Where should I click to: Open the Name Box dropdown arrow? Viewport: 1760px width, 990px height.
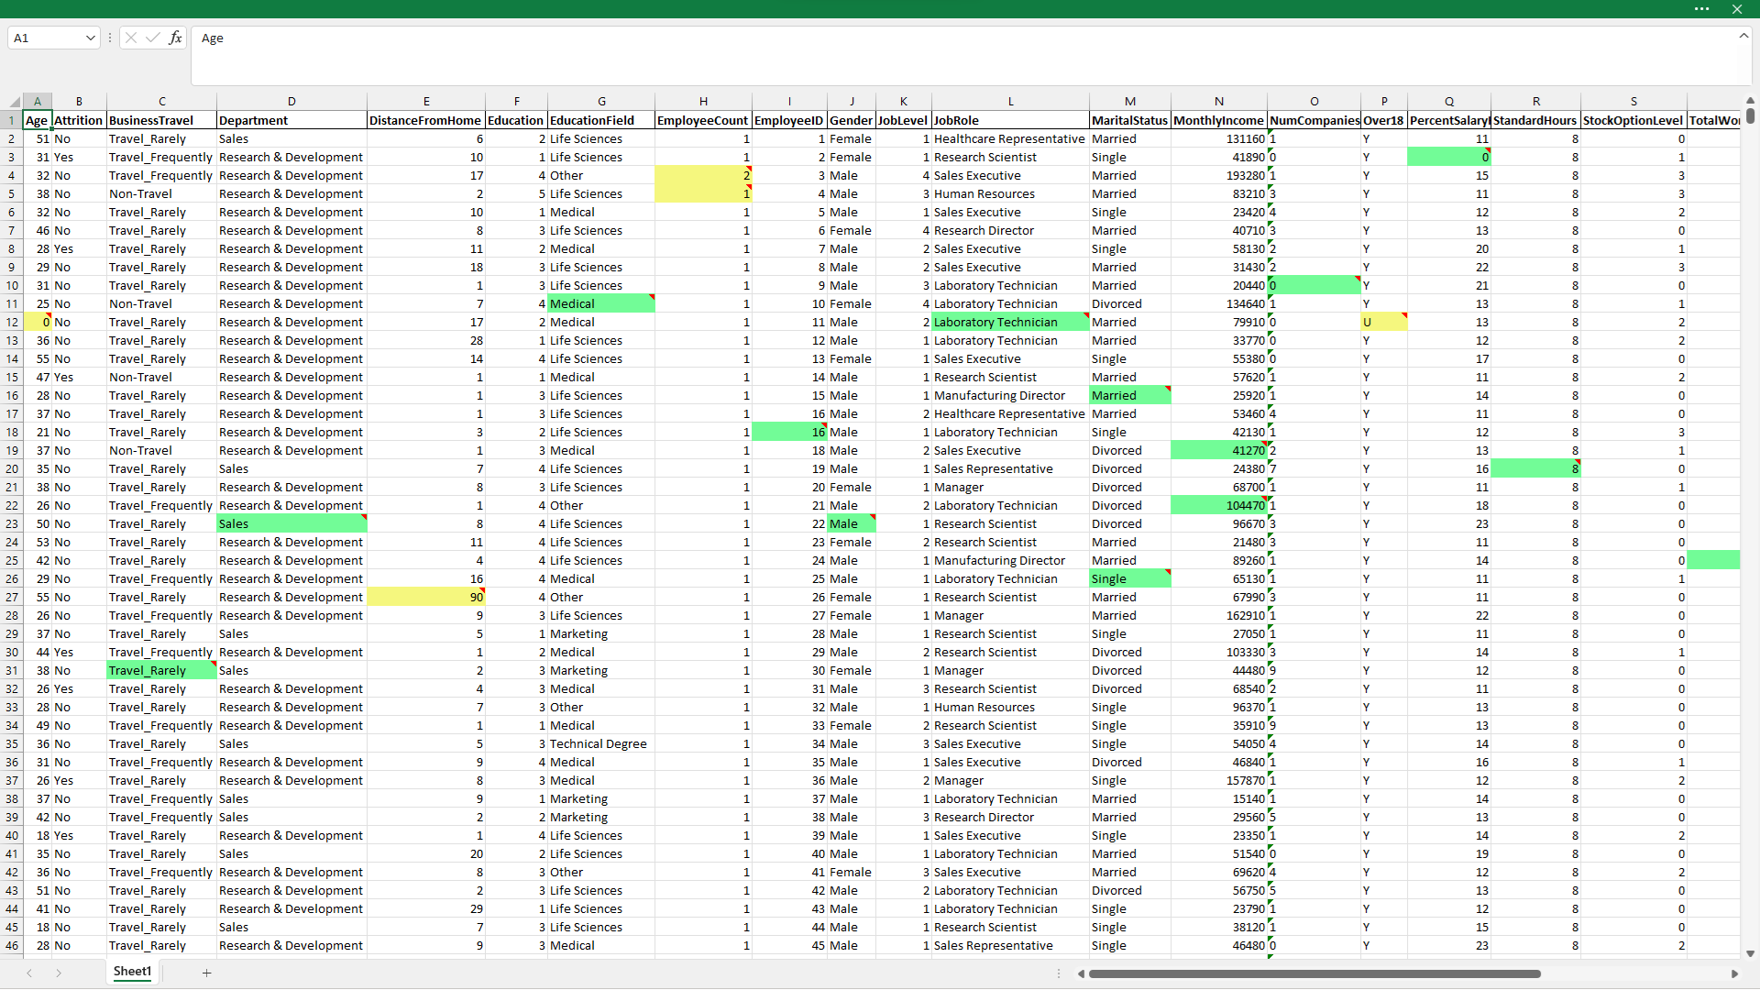click(90, 38)
